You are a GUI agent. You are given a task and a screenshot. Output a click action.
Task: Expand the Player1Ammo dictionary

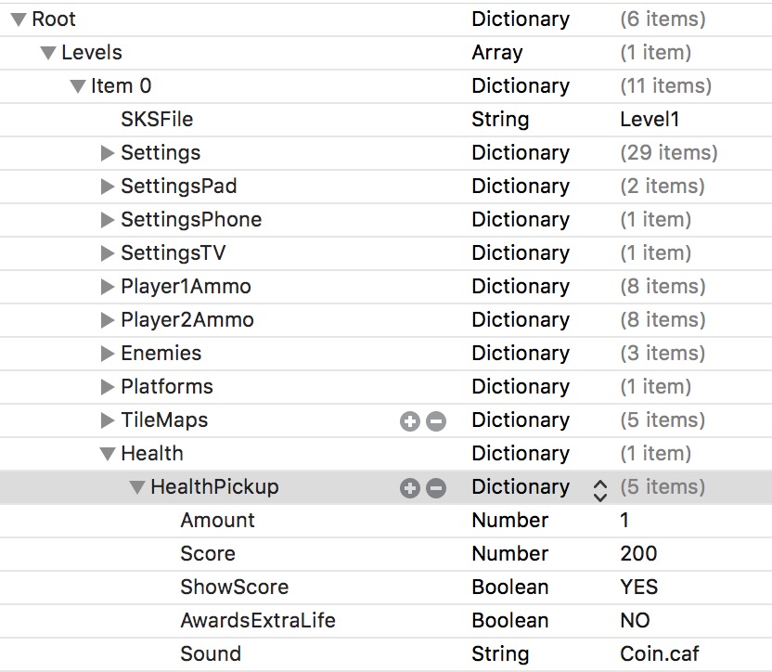coord(108,287)
